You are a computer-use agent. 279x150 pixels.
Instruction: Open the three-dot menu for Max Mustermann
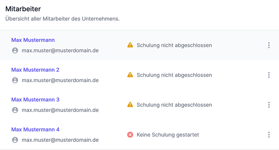(269, 45)
